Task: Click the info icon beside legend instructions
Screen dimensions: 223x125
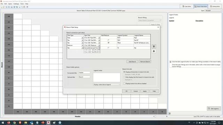Action: tap(170, 62)
